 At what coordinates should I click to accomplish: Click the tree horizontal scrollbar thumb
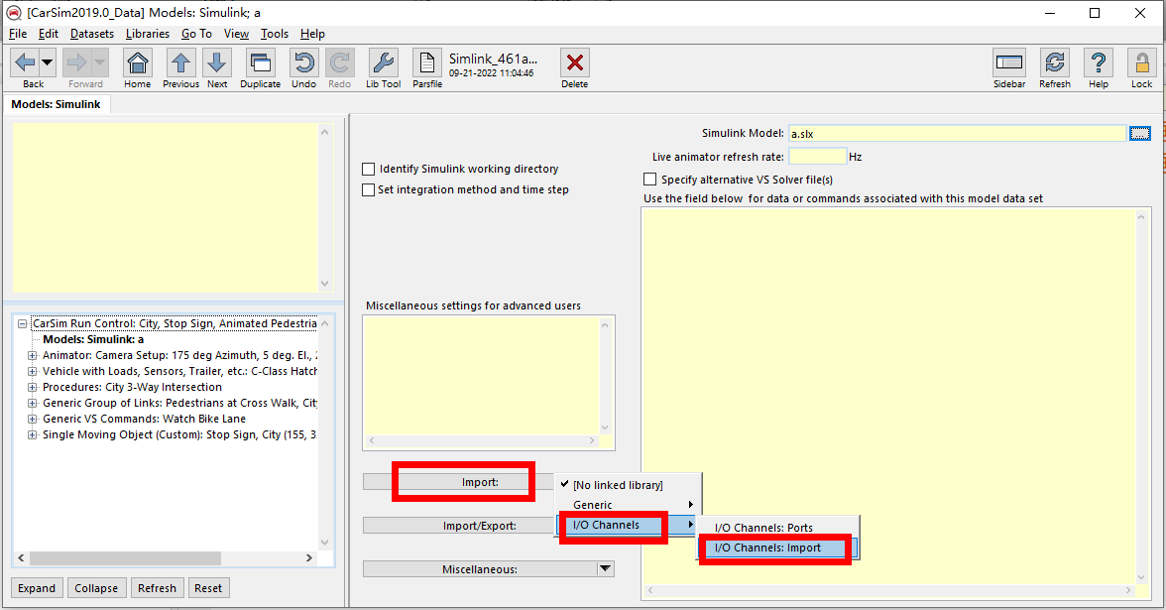coord(125,557)
